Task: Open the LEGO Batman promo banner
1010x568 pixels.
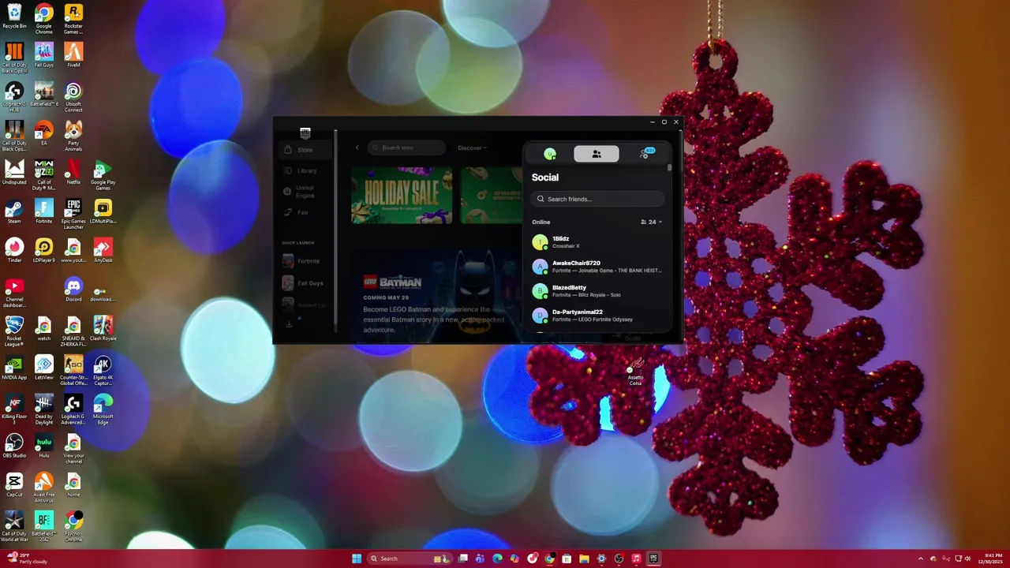Action: point(439,295)
